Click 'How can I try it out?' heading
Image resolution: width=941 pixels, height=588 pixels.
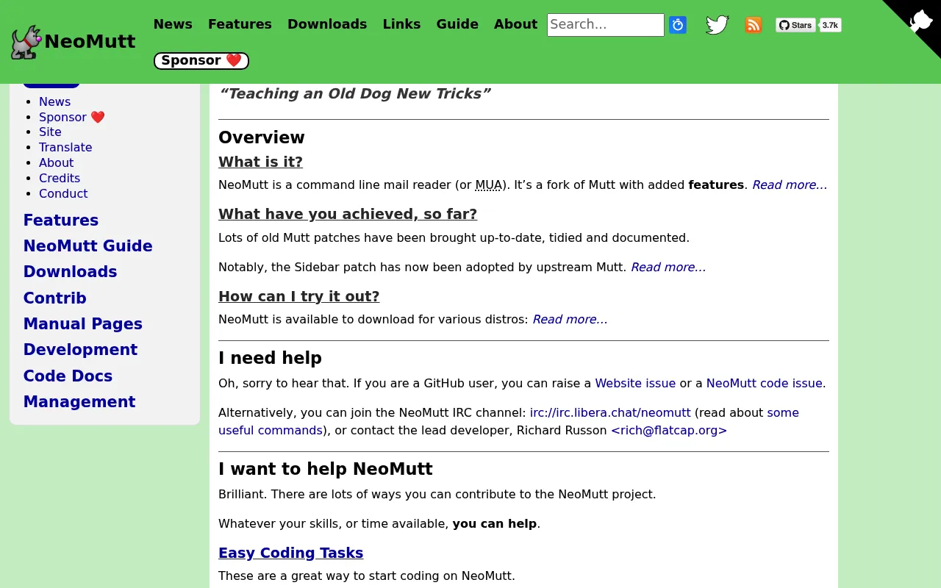[x=299, y=297]
